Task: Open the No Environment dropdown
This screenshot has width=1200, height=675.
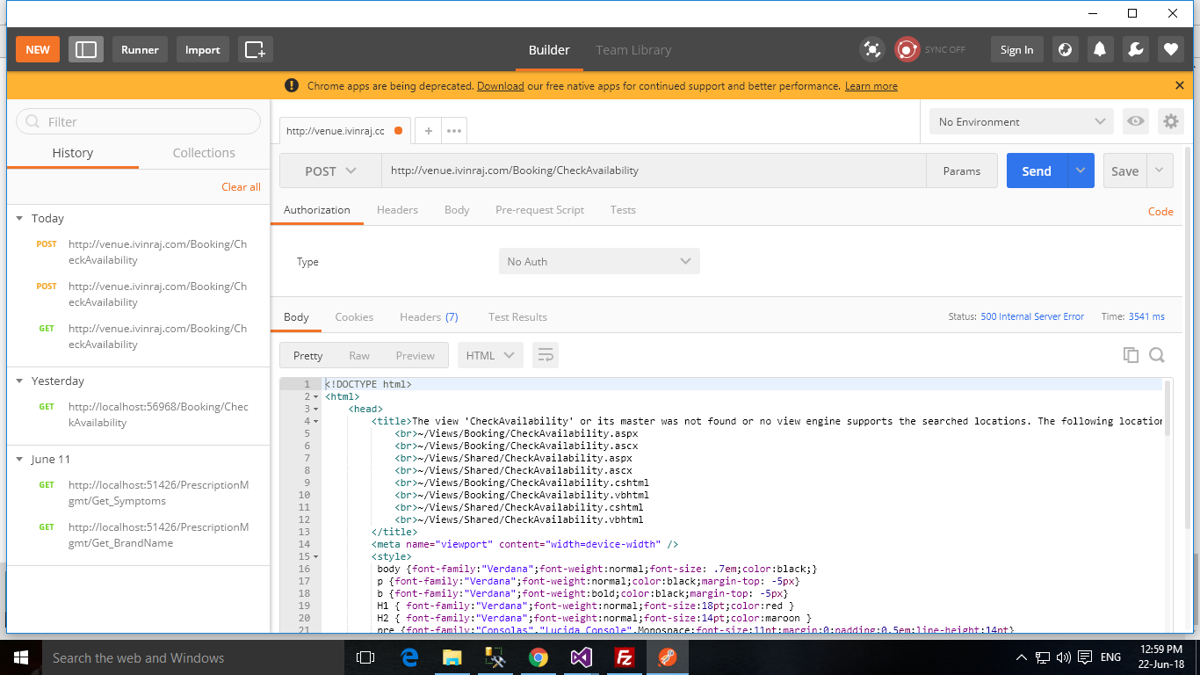Action: point(1022,121)
